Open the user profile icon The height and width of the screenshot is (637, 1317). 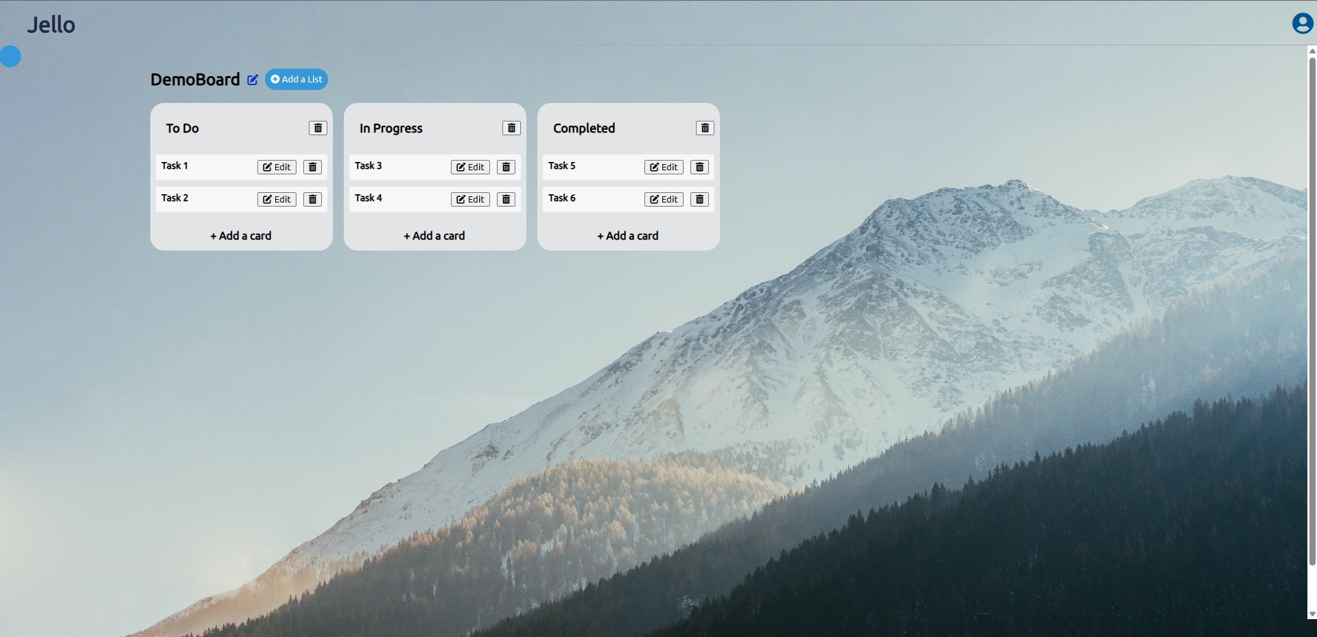[1302, 24]
